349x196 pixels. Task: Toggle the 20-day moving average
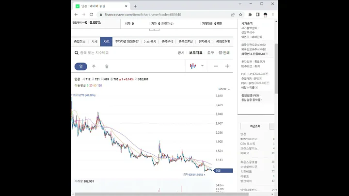click(x=91, y=85)
